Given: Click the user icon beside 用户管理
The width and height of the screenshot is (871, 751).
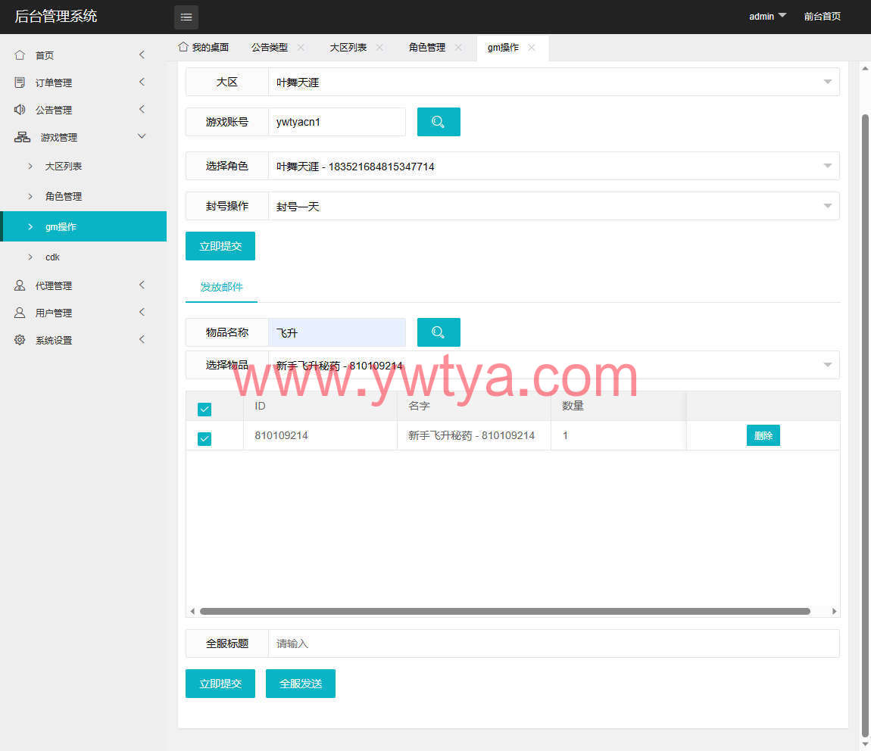Looking at the screenshot, I should point(20,313).
